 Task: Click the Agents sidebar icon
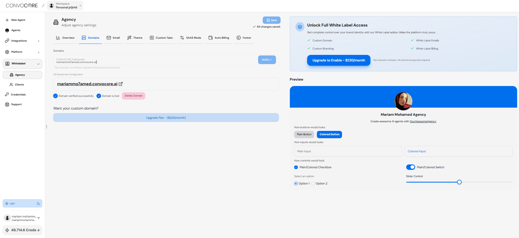pos(7,30)
